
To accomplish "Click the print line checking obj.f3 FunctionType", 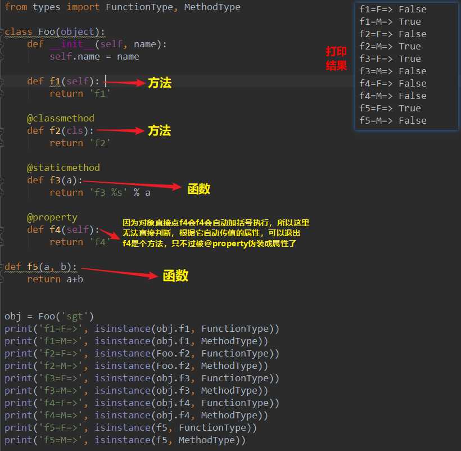I will pos(142,378).
